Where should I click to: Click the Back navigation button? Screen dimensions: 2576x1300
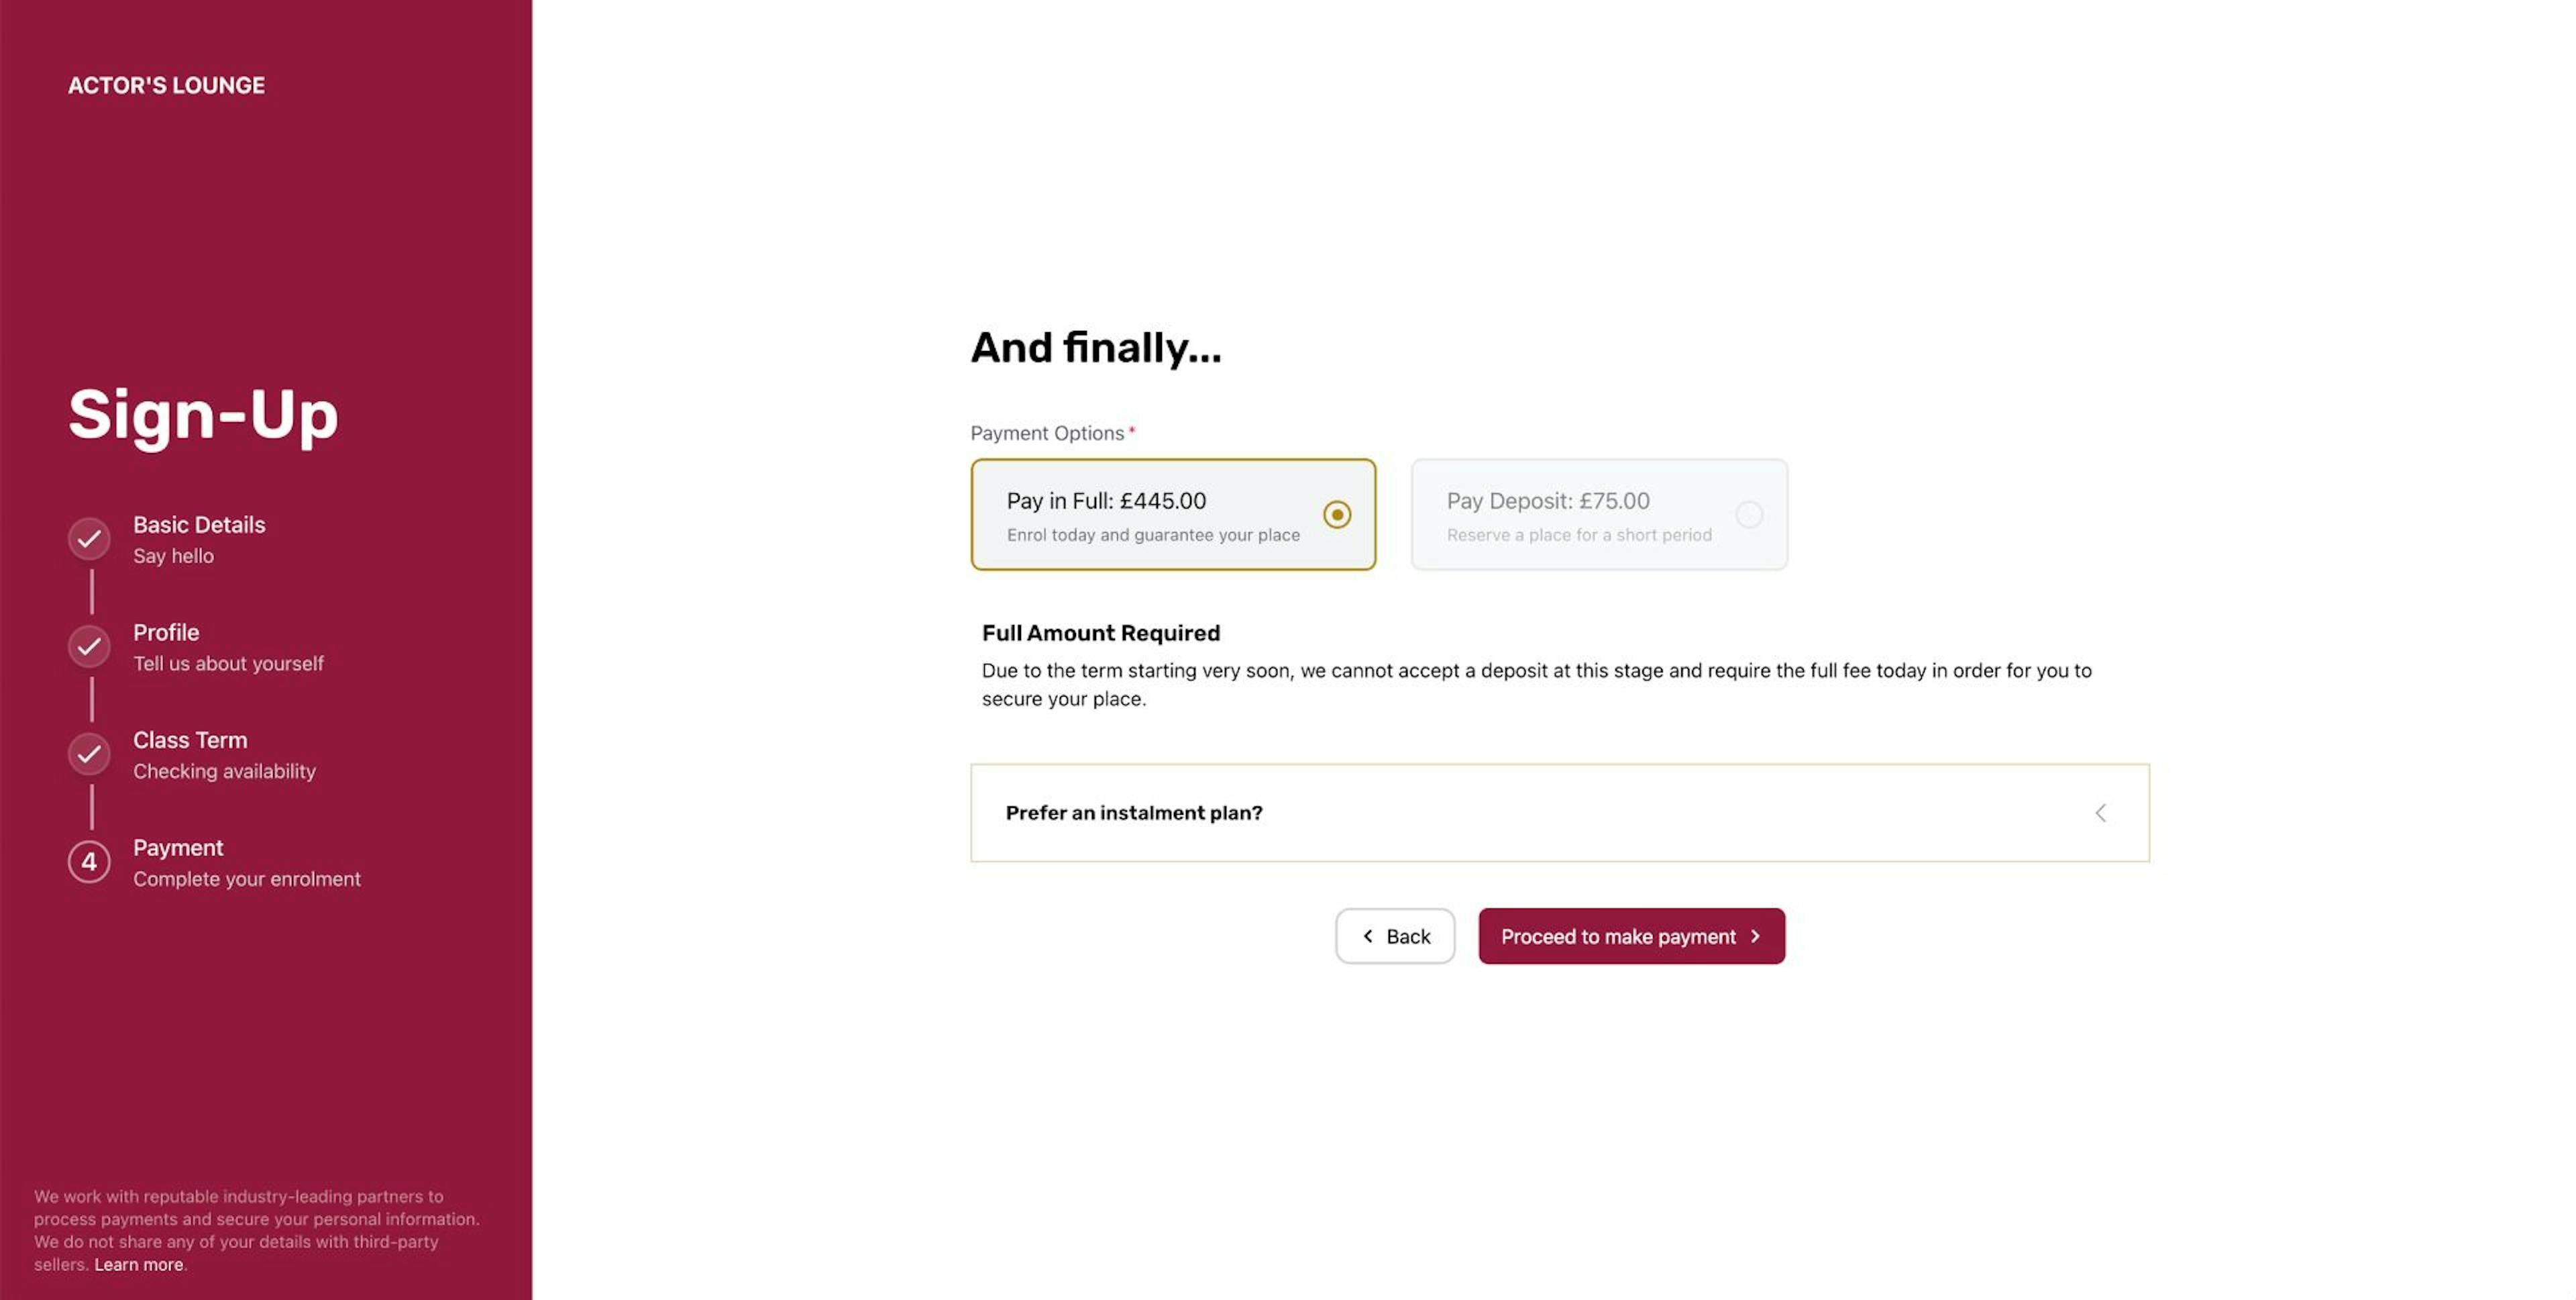coord(1393,935)
